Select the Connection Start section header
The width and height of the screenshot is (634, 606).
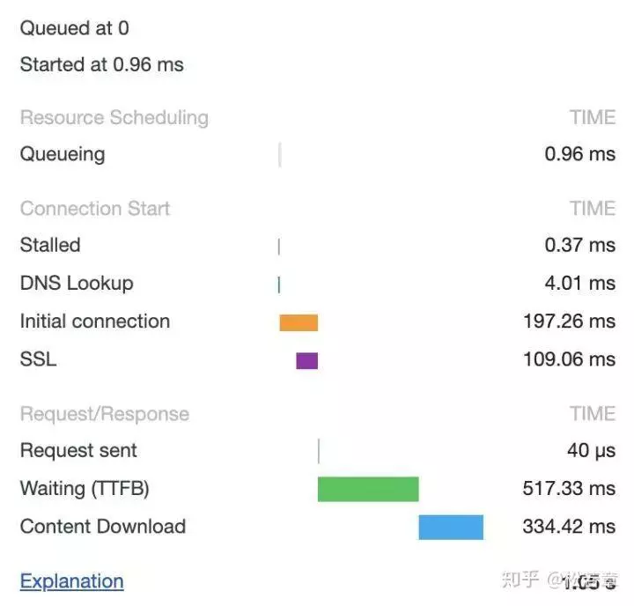point(95,209)
